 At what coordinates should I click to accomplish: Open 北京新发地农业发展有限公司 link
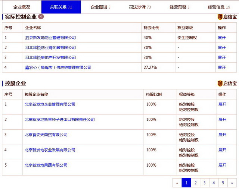pyautogui.click(x=50, y=150)
